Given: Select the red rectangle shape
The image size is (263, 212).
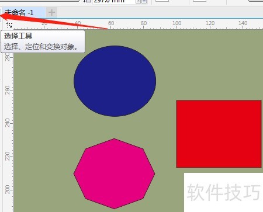Looking at the screenshot, I should tap(219, 134).
